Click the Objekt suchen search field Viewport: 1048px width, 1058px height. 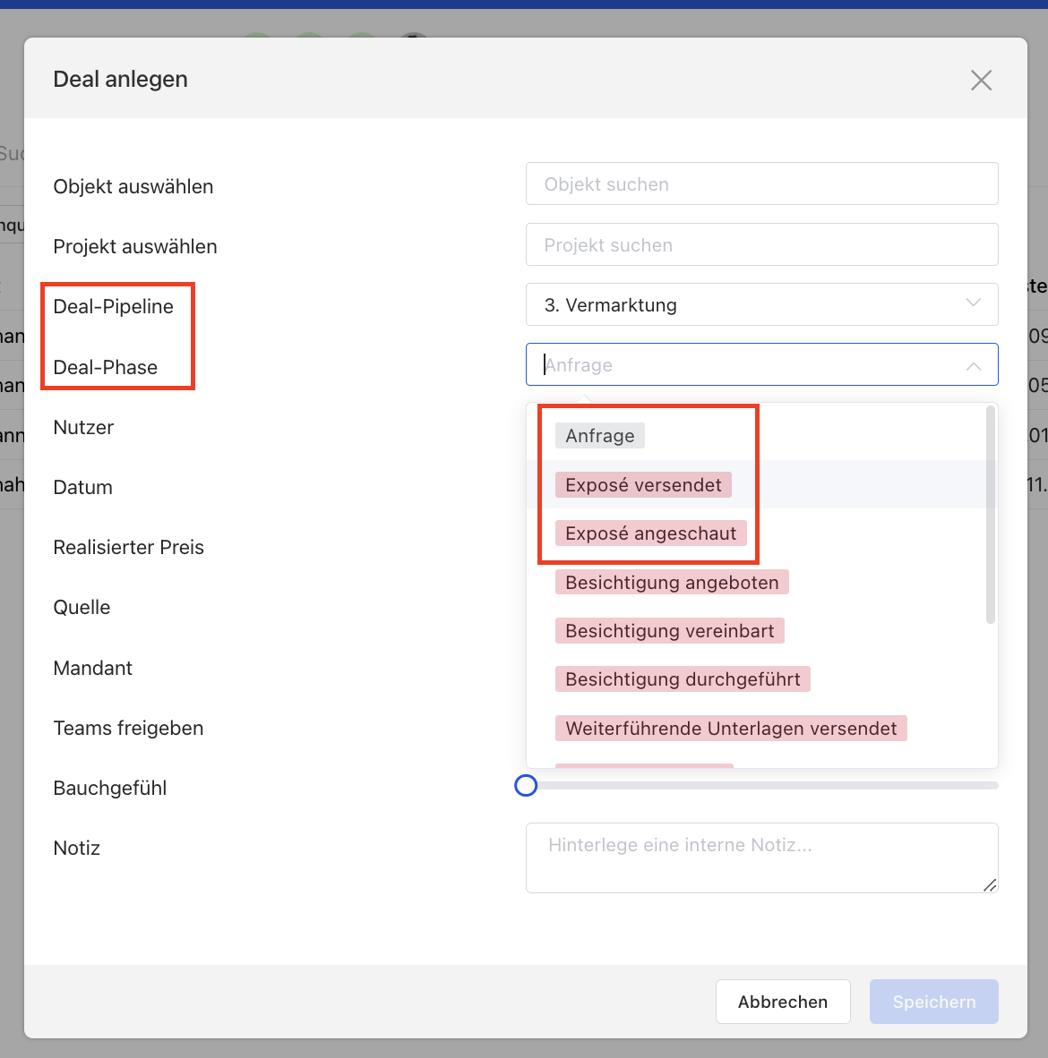click(x=760, y=184)
